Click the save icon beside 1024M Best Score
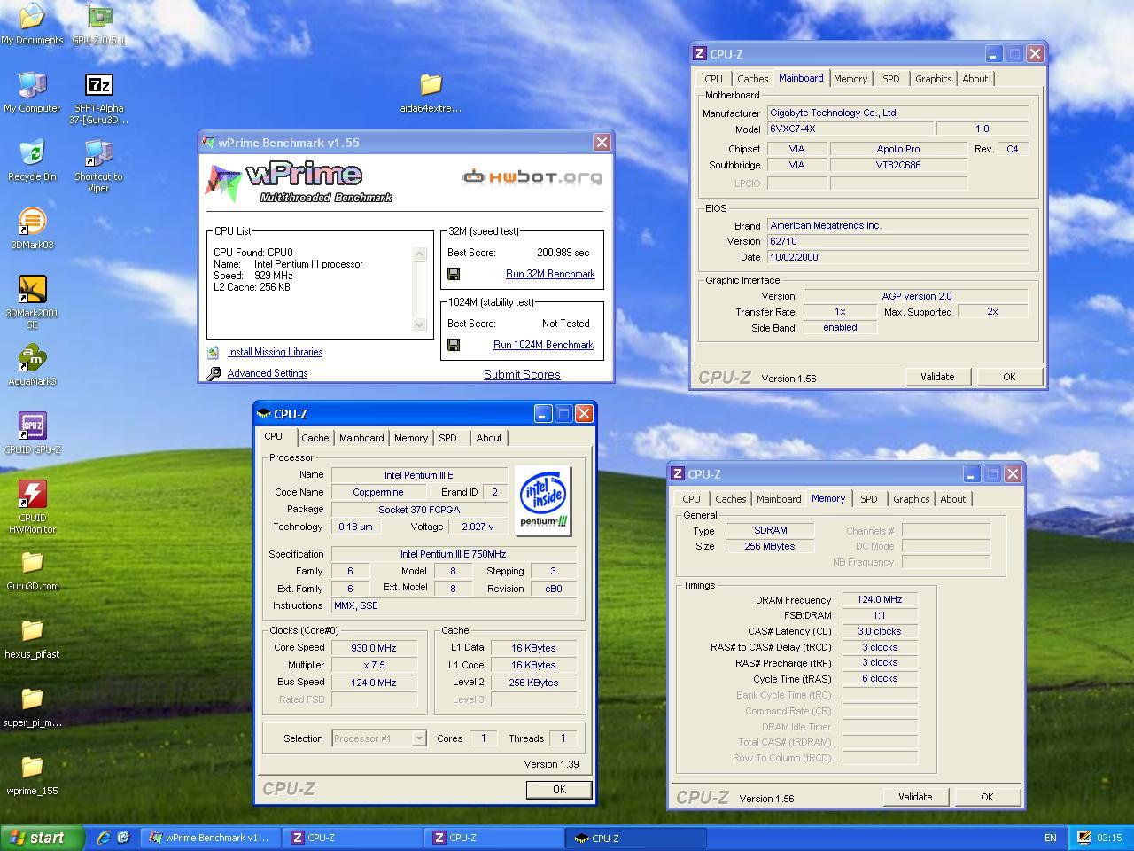The height and width of the screenshot is (851, 1134). coord(454,345)
